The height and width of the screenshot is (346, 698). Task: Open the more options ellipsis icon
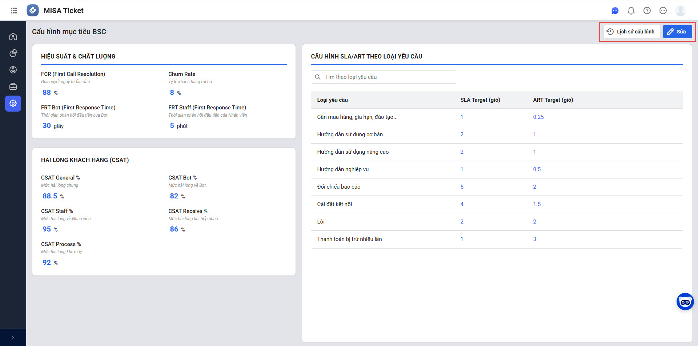point(663,11)
